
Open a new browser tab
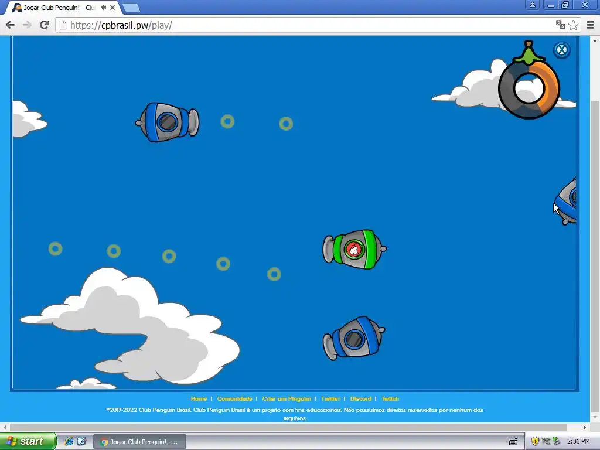coord(132,8)
